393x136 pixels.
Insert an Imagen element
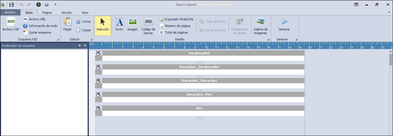click(132, 22)
